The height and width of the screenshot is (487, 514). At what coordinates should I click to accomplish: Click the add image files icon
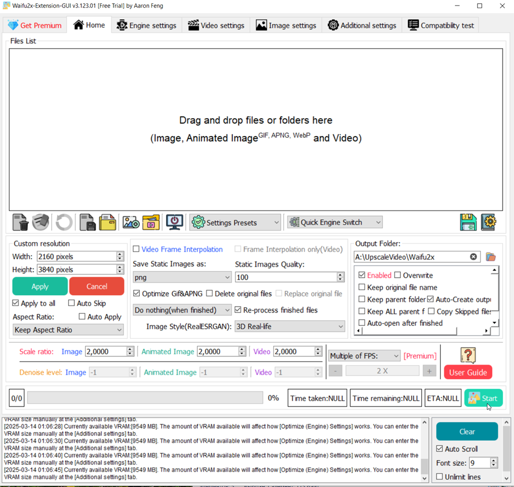131,222
